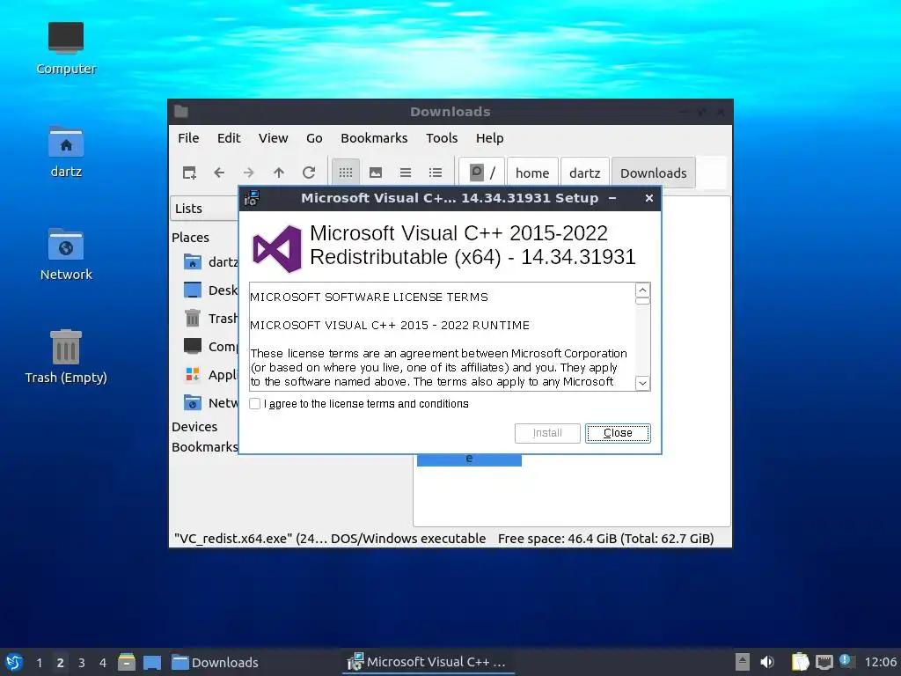The width and height of the screenshot is (901, 676).
Task: Click the Close button in setup
Action: click(618, 433)
